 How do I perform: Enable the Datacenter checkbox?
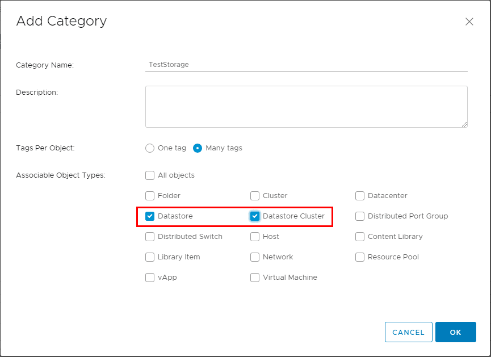tap(360, 196)
